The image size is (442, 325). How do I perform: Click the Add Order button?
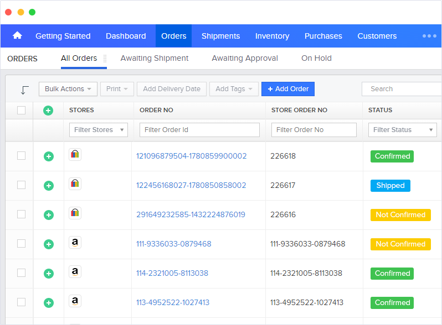pyautogui.click(x=288, y=89)
